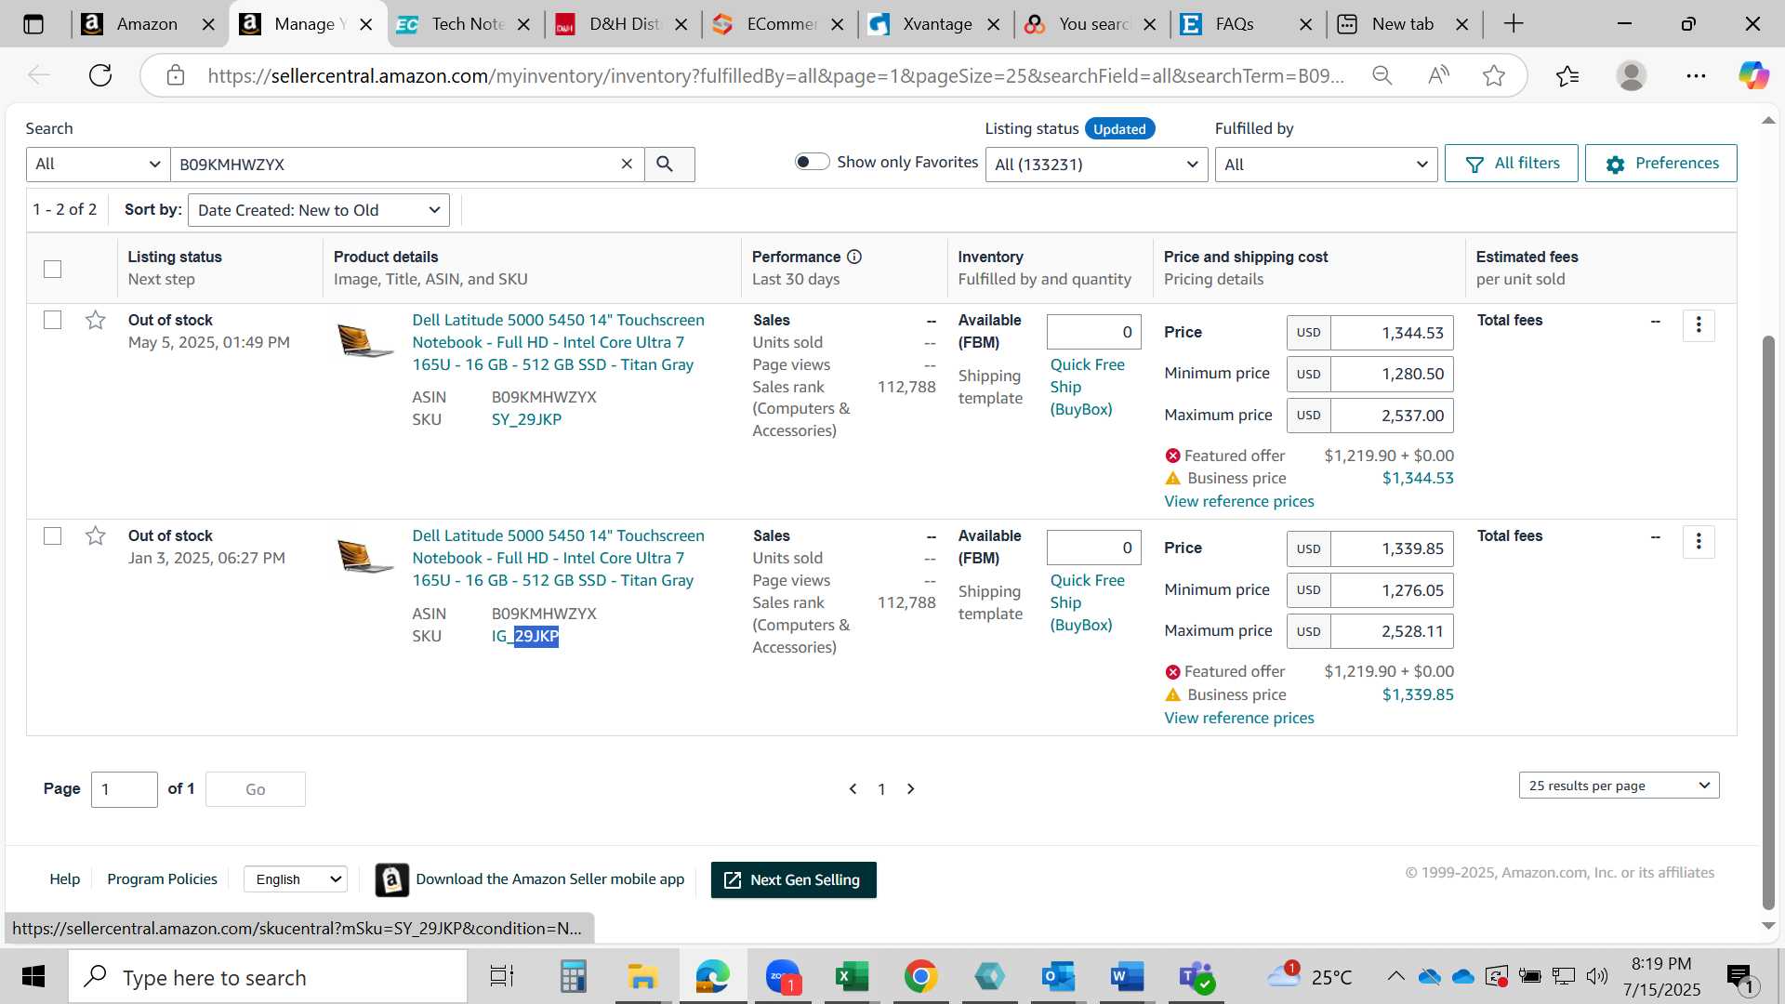1785x1004 pixels.
Task: Open tab actions menu icon
Action: click(33, 24)
